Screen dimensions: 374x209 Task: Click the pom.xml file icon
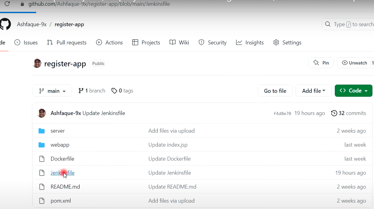tap(42, 201)
